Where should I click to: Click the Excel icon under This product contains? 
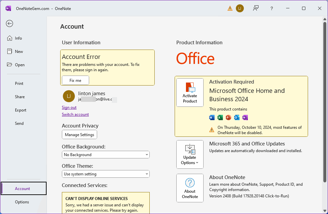click(220, 117)
